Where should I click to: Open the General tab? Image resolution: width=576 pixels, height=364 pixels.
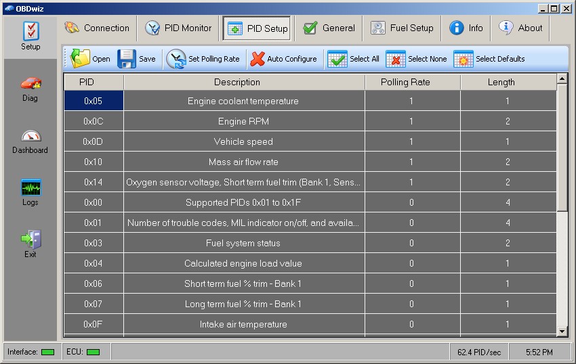click(x=329, y=28)
